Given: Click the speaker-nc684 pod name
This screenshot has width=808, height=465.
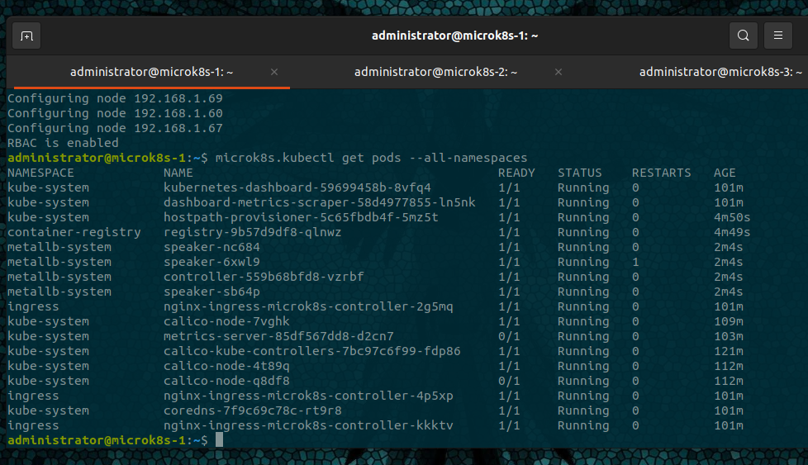Looking at the screenshot, I should point(212,247).
